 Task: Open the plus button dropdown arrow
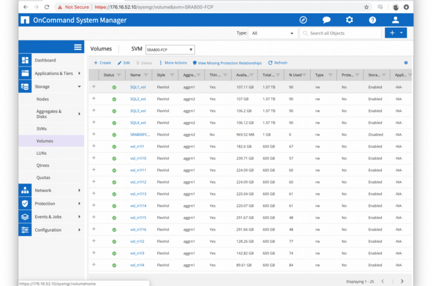(402, 33)
